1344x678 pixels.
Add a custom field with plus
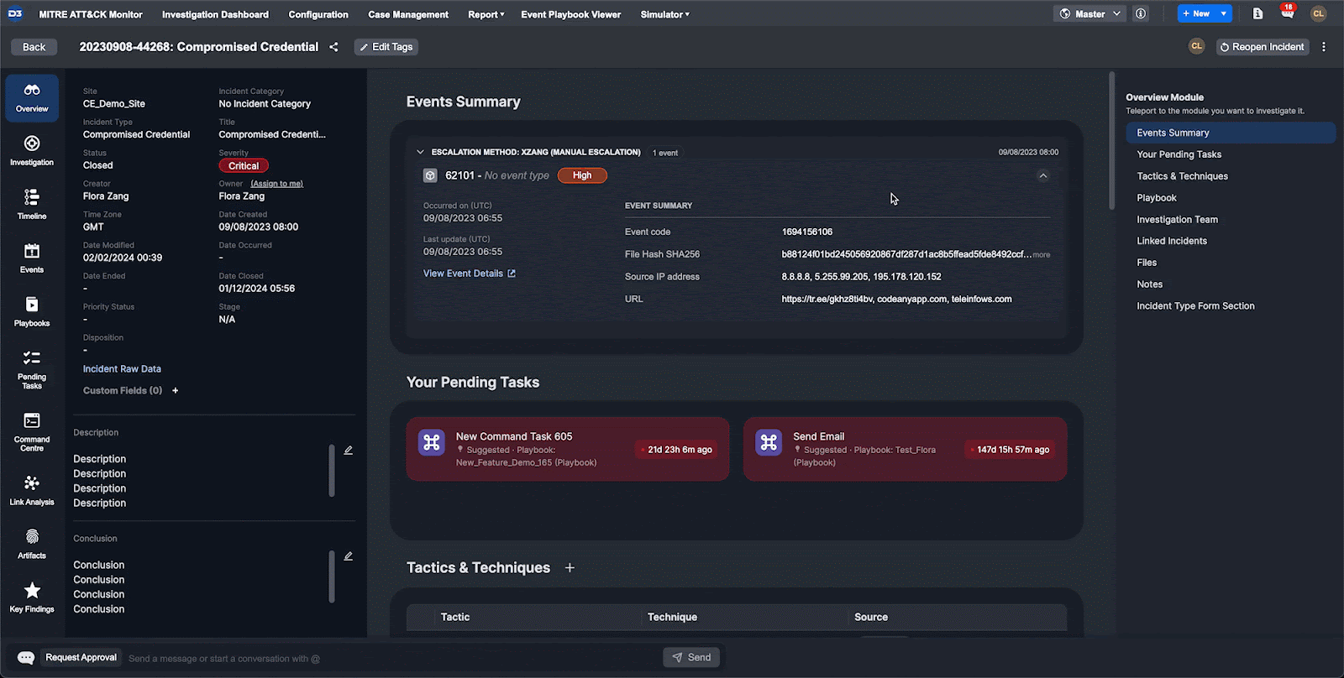click(176, 391)
